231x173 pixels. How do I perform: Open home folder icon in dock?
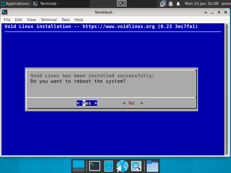tap(152, 166)
